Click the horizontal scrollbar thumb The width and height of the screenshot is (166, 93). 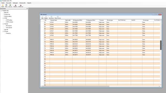point(75,86)
